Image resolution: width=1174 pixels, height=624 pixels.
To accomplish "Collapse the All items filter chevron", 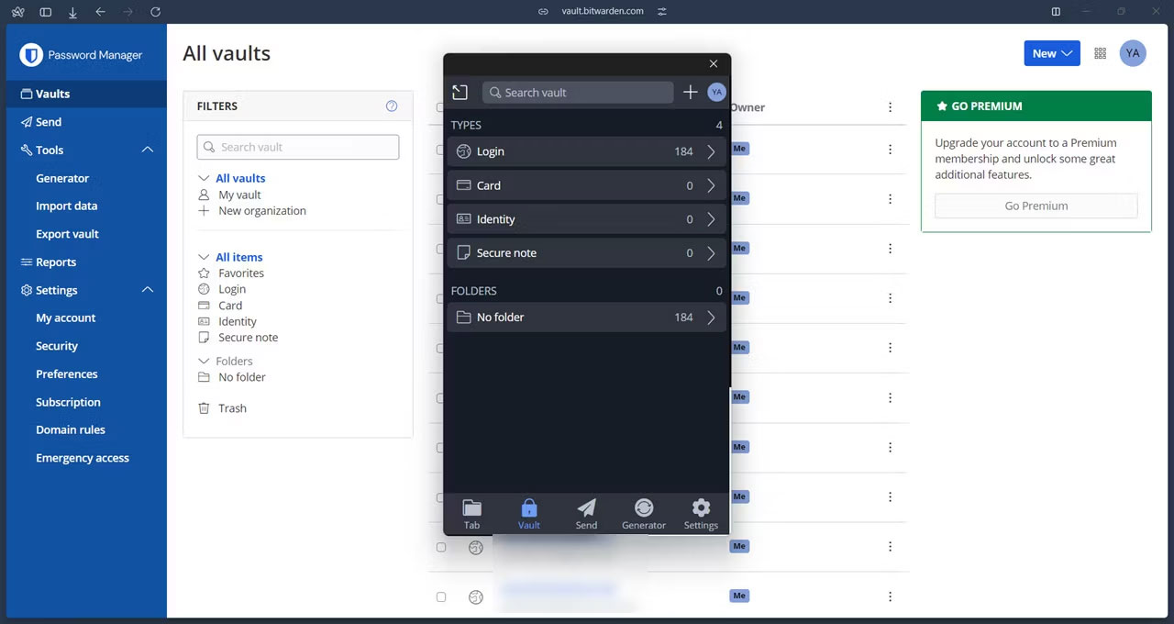I will coord(204,257).
